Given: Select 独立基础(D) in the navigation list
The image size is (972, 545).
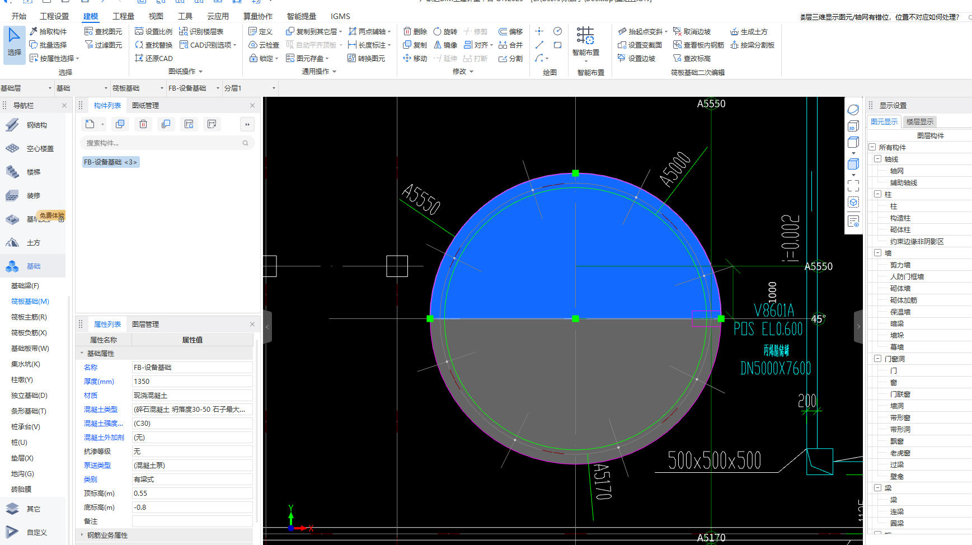Looking at the screenshot, I should coord(29,395).
